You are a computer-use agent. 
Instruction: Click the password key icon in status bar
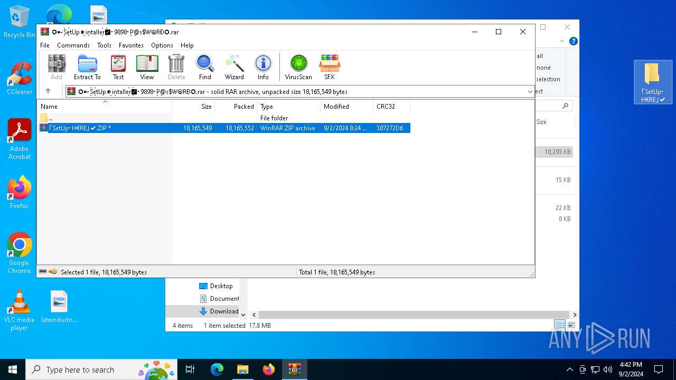(x=53, y=272)
